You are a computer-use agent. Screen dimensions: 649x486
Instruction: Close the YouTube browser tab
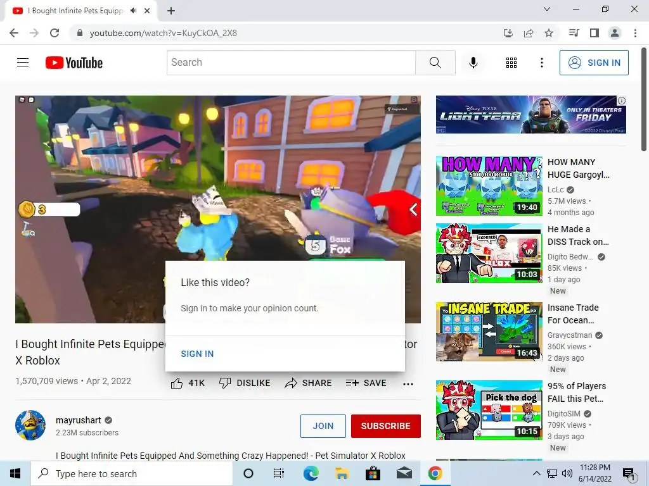147,11
